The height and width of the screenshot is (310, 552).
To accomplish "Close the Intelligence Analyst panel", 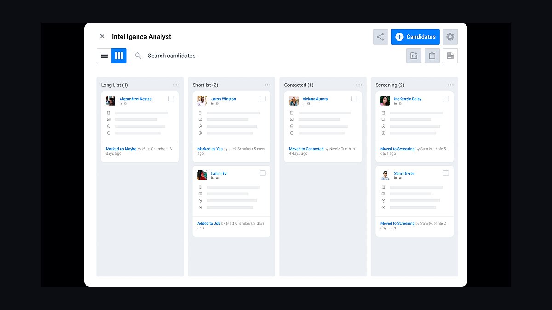I will pos(102,36).
